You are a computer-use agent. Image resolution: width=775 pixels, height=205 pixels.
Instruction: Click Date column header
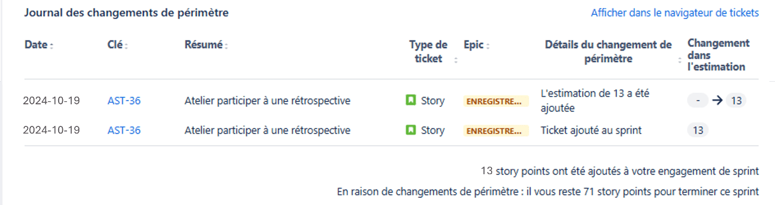(36, 45)
